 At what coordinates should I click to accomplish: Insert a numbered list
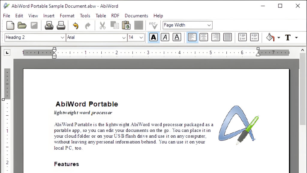242,37
